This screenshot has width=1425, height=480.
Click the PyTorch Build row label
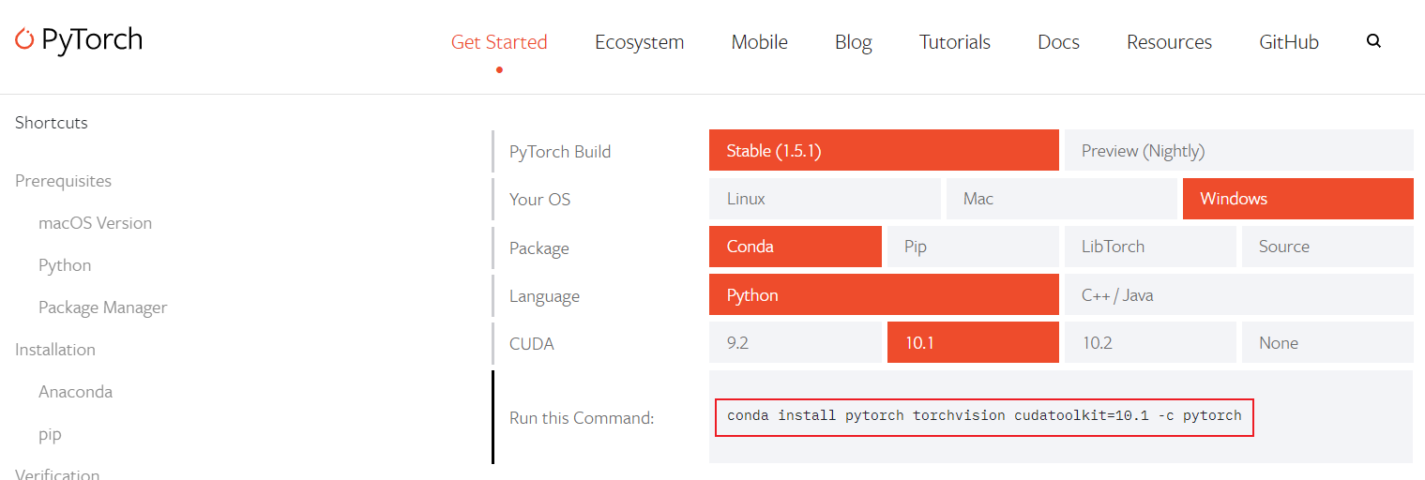click(x=560, y=152)
